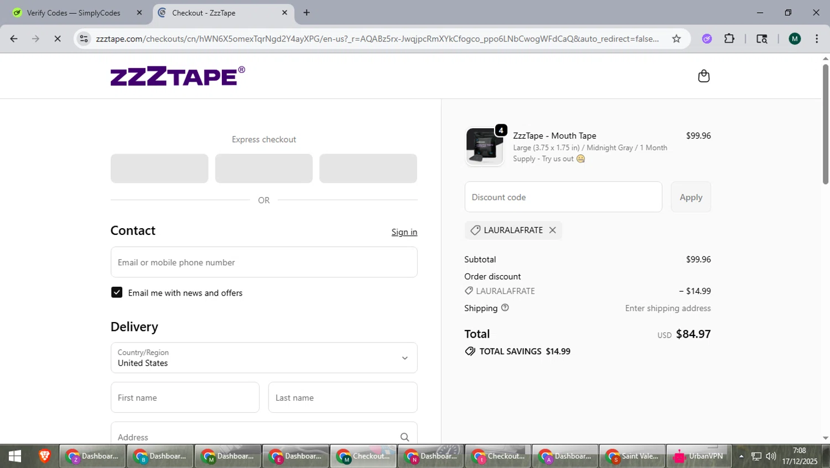
Task: Click the purple extension icon in toolbar
Action: pyautogui.click(x=707, y=39)
